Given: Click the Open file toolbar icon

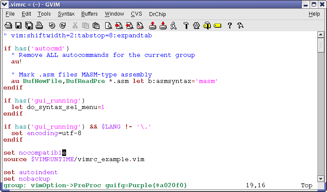Looking at the screenshot, I should (x=8, y=26).
